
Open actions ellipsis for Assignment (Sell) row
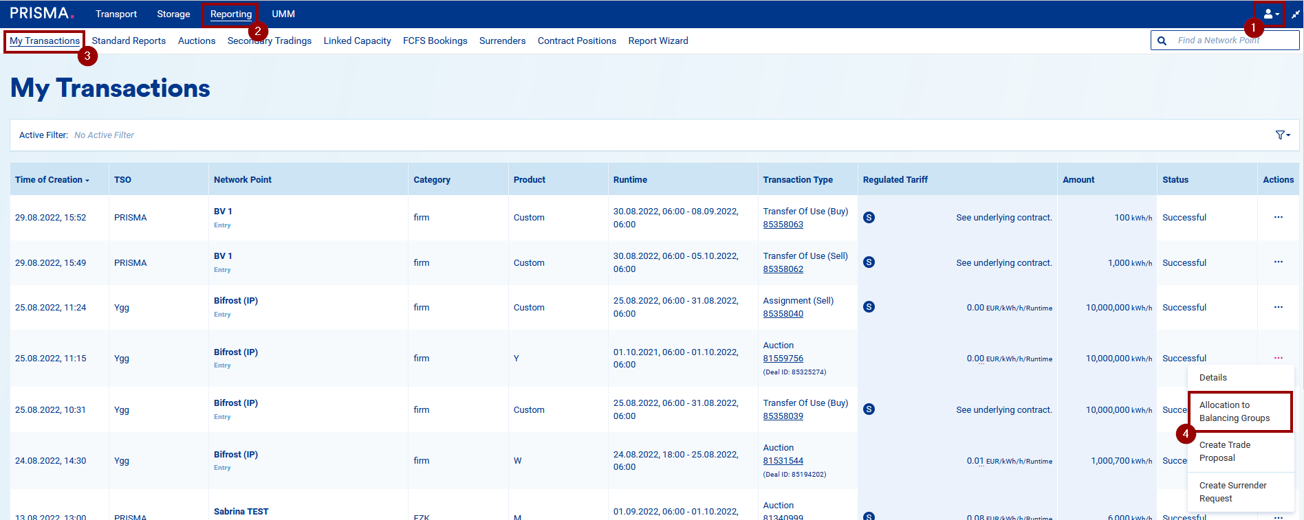click(x=1278, y=308)
